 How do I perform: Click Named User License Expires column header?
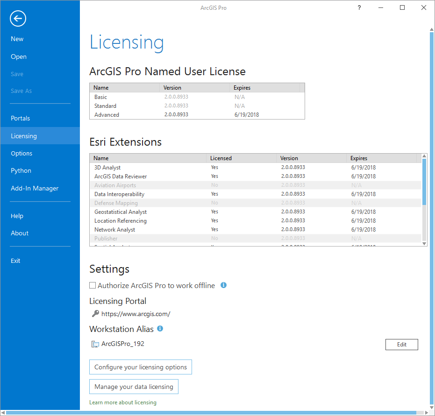pos(265,88)
